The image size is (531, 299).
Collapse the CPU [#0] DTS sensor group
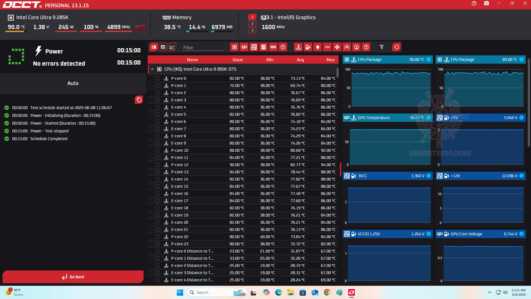(152, 69)
